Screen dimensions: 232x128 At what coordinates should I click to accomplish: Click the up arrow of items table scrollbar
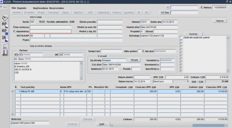[12, 91]
